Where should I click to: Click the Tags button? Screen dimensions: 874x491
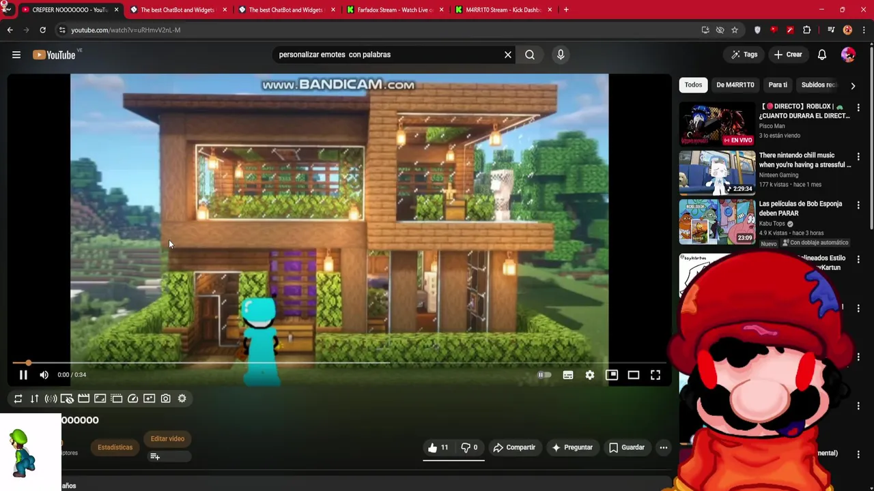pos(744,55)
